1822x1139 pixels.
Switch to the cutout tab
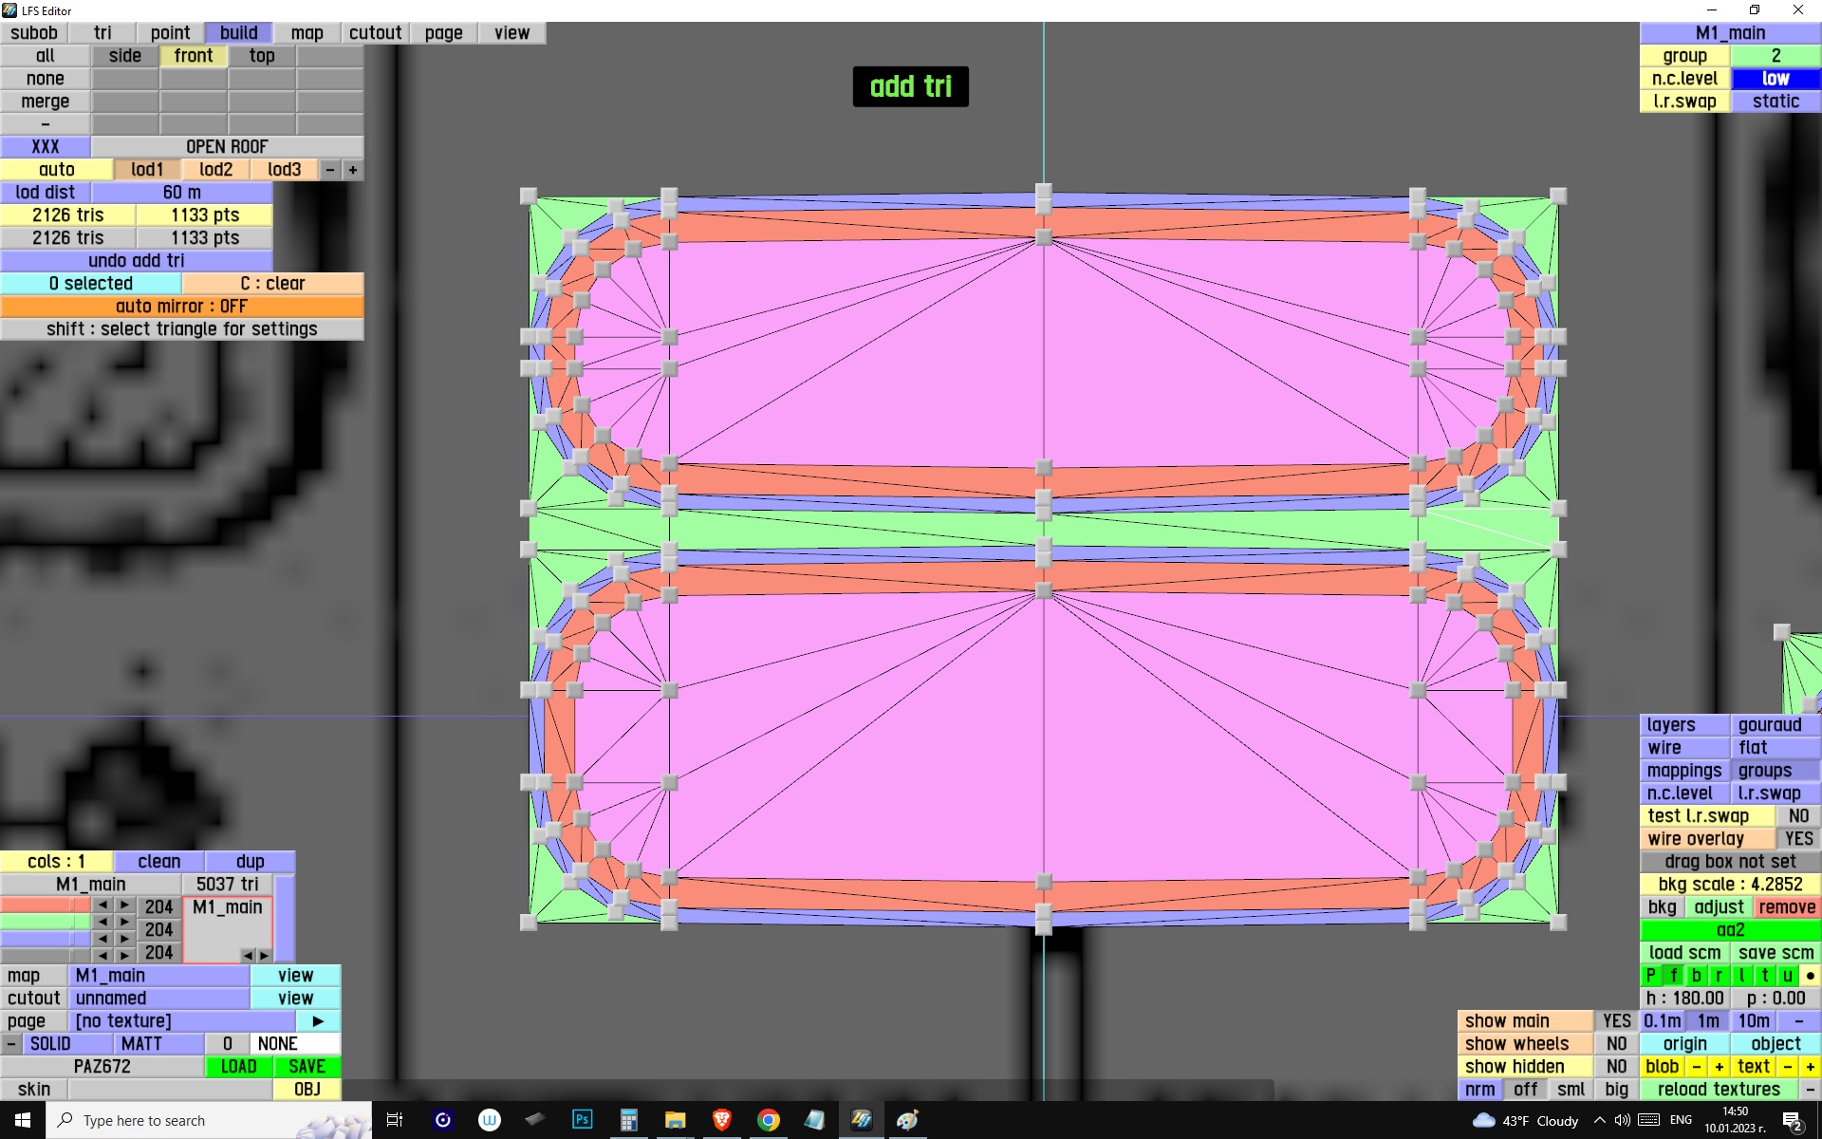pyautogui.click(x=375, y=33)
